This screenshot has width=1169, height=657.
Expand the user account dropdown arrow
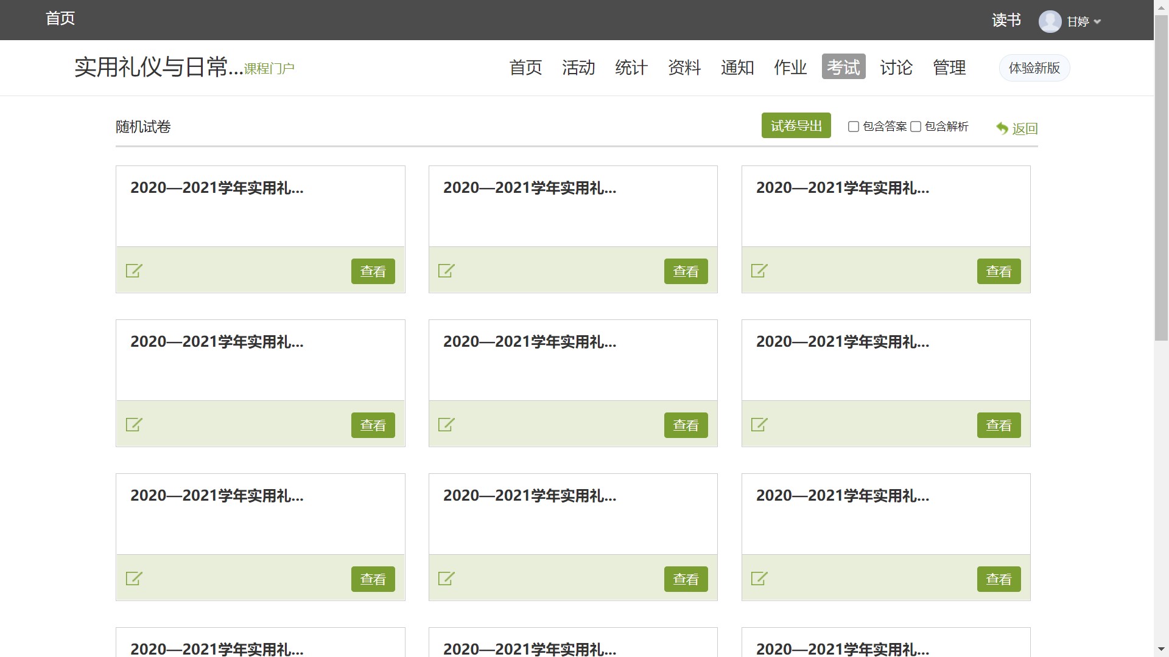coord(1097,22)
